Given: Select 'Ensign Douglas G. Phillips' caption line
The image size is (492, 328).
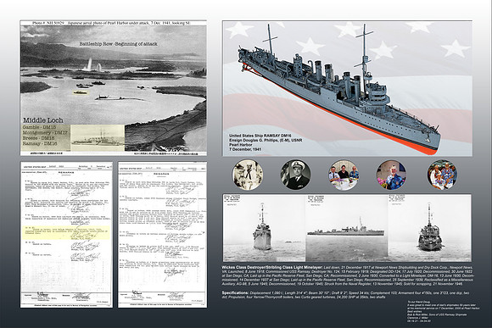Looking at the screenshot, I should pyautogui.click(x=266, y=140).
